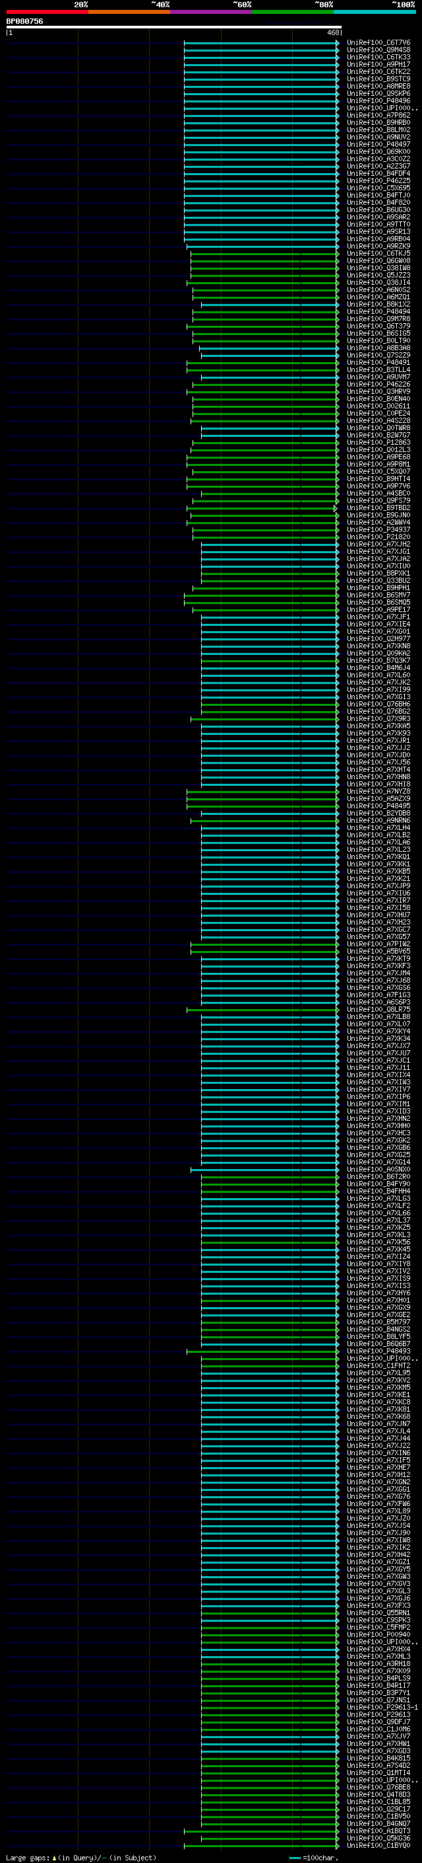This screenshot has width=422, height=1863.
Task: Select the UniRef100_P21820 label
Action: pos(378,537)
